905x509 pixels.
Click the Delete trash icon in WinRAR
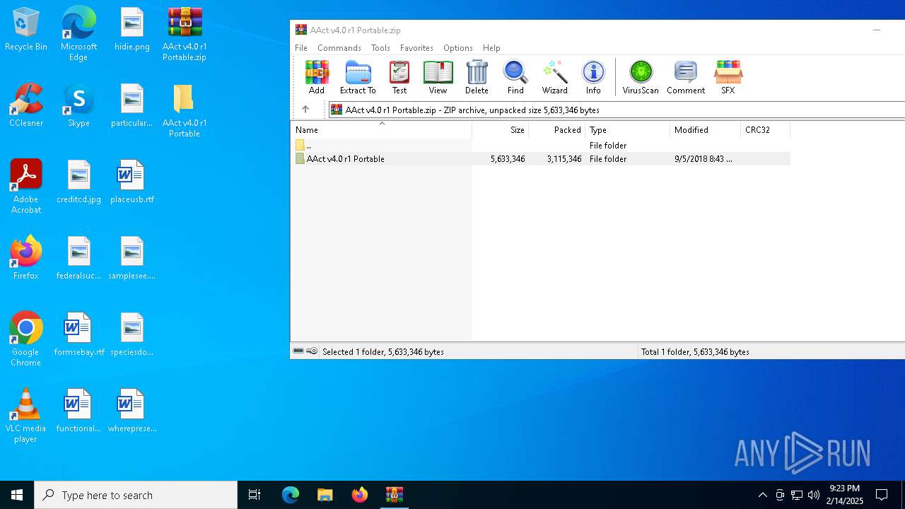(x=477, y=77)
